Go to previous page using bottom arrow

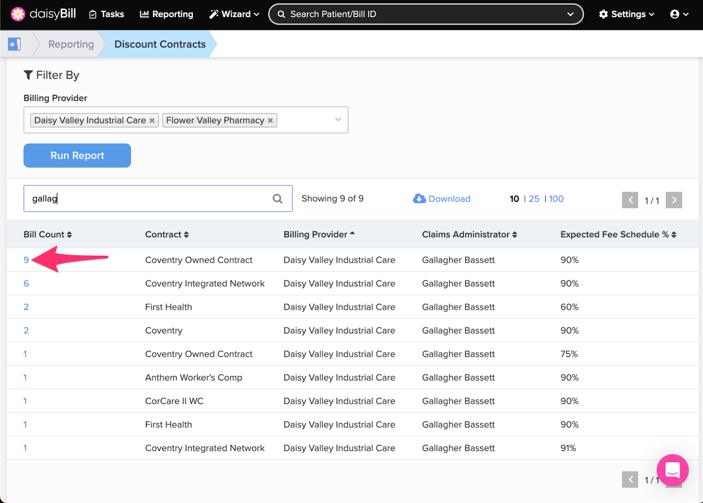point(630,480)
